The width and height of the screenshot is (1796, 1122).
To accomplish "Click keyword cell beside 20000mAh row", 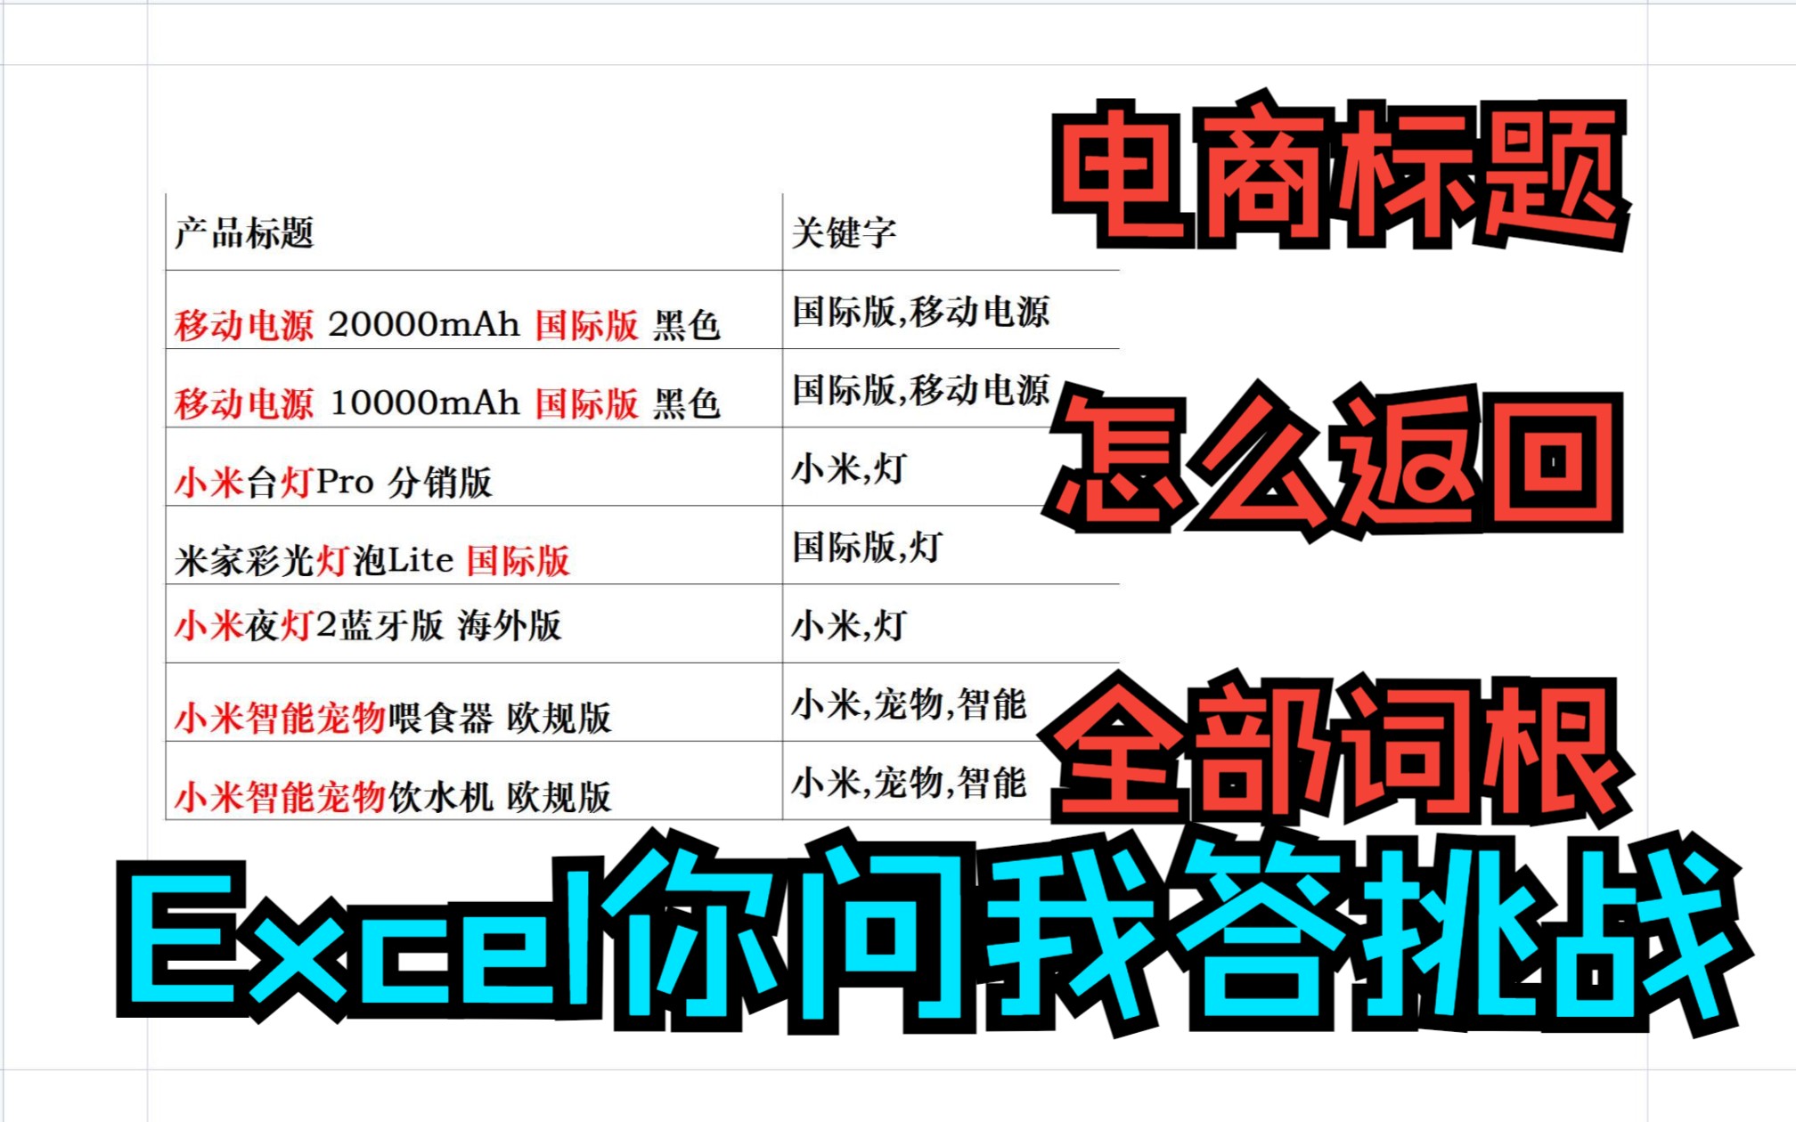I will tap(951, 309).
